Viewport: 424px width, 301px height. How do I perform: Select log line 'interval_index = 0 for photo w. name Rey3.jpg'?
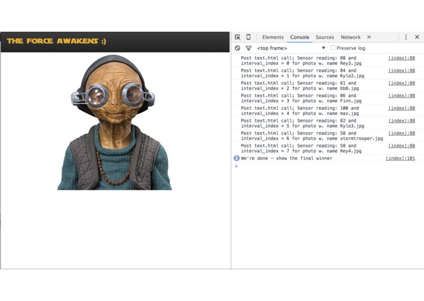point(301,63)
